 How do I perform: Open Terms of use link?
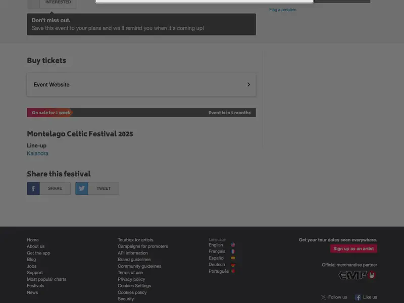coord(130,273)
